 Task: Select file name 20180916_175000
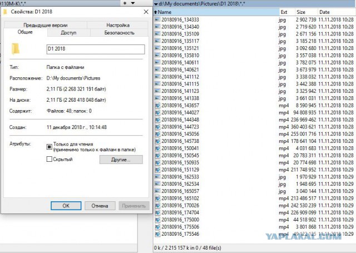tap(180, 220)
